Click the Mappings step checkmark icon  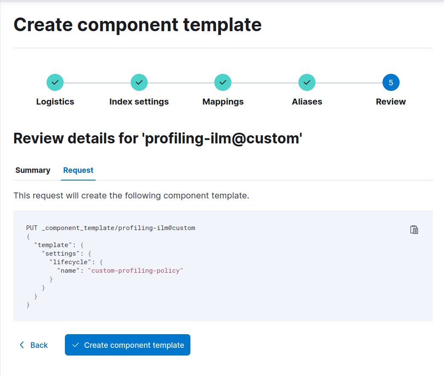pos(222,82)
